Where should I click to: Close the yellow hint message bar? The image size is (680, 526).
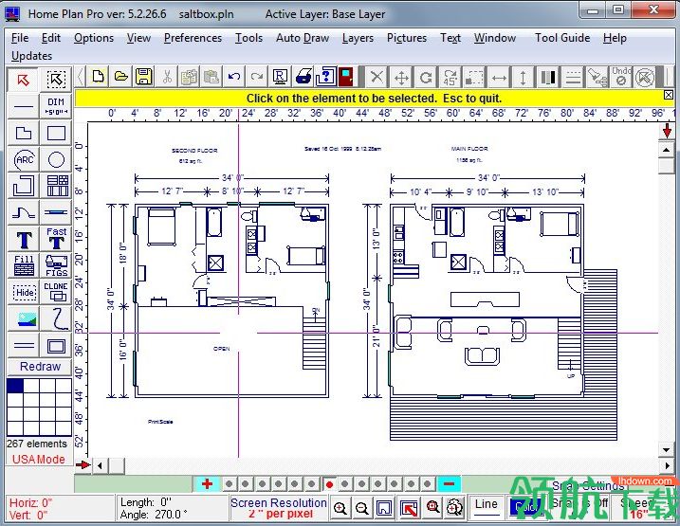(x=669, y=95)
